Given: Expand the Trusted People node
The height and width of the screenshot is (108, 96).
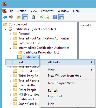Looking at the screenshot, I should pos(11,81).
